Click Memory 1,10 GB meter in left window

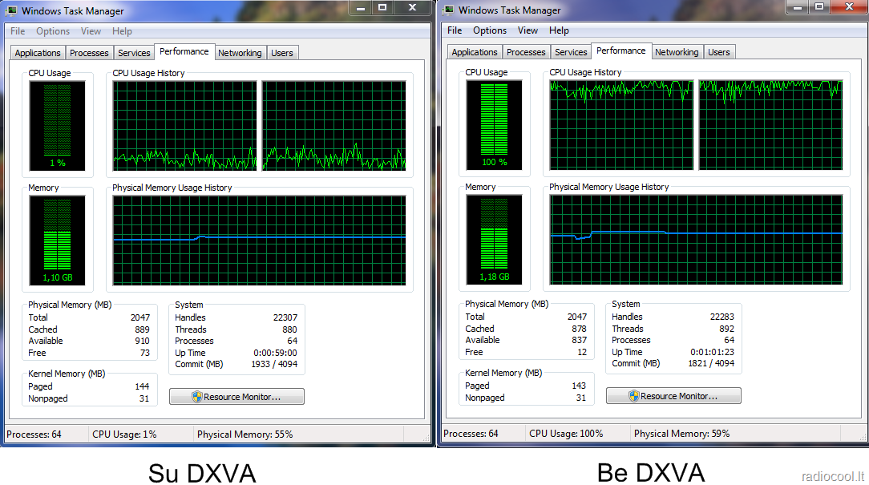pos(57,240)
